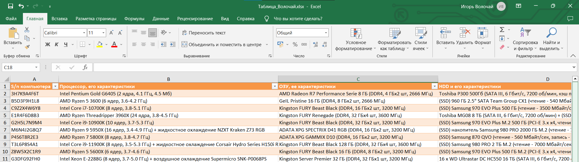Click the Borders icon in the Font group
Screen dimensions: 579x162
pyautogui.click(x=82, y=44)
